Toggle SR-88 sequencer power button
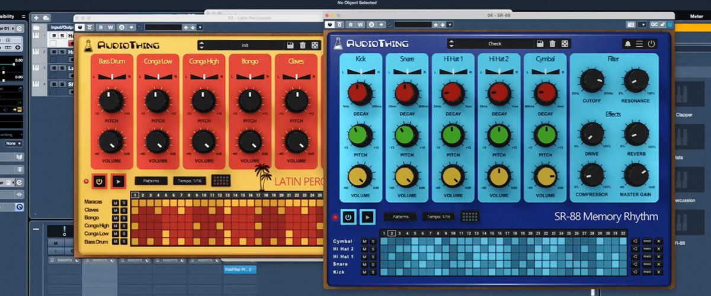Image resolution: width=711 pixels, height=296 pixels. coord(348,217)
